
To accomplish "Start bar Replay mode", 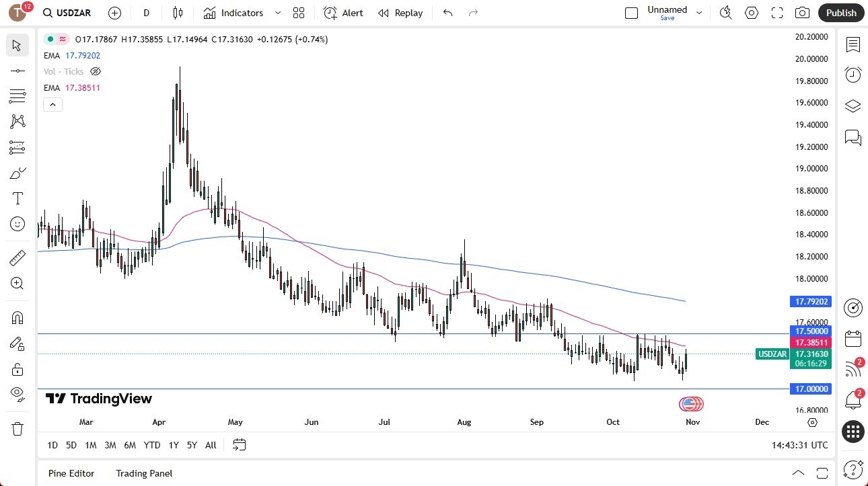I will (x=400, y=13).
